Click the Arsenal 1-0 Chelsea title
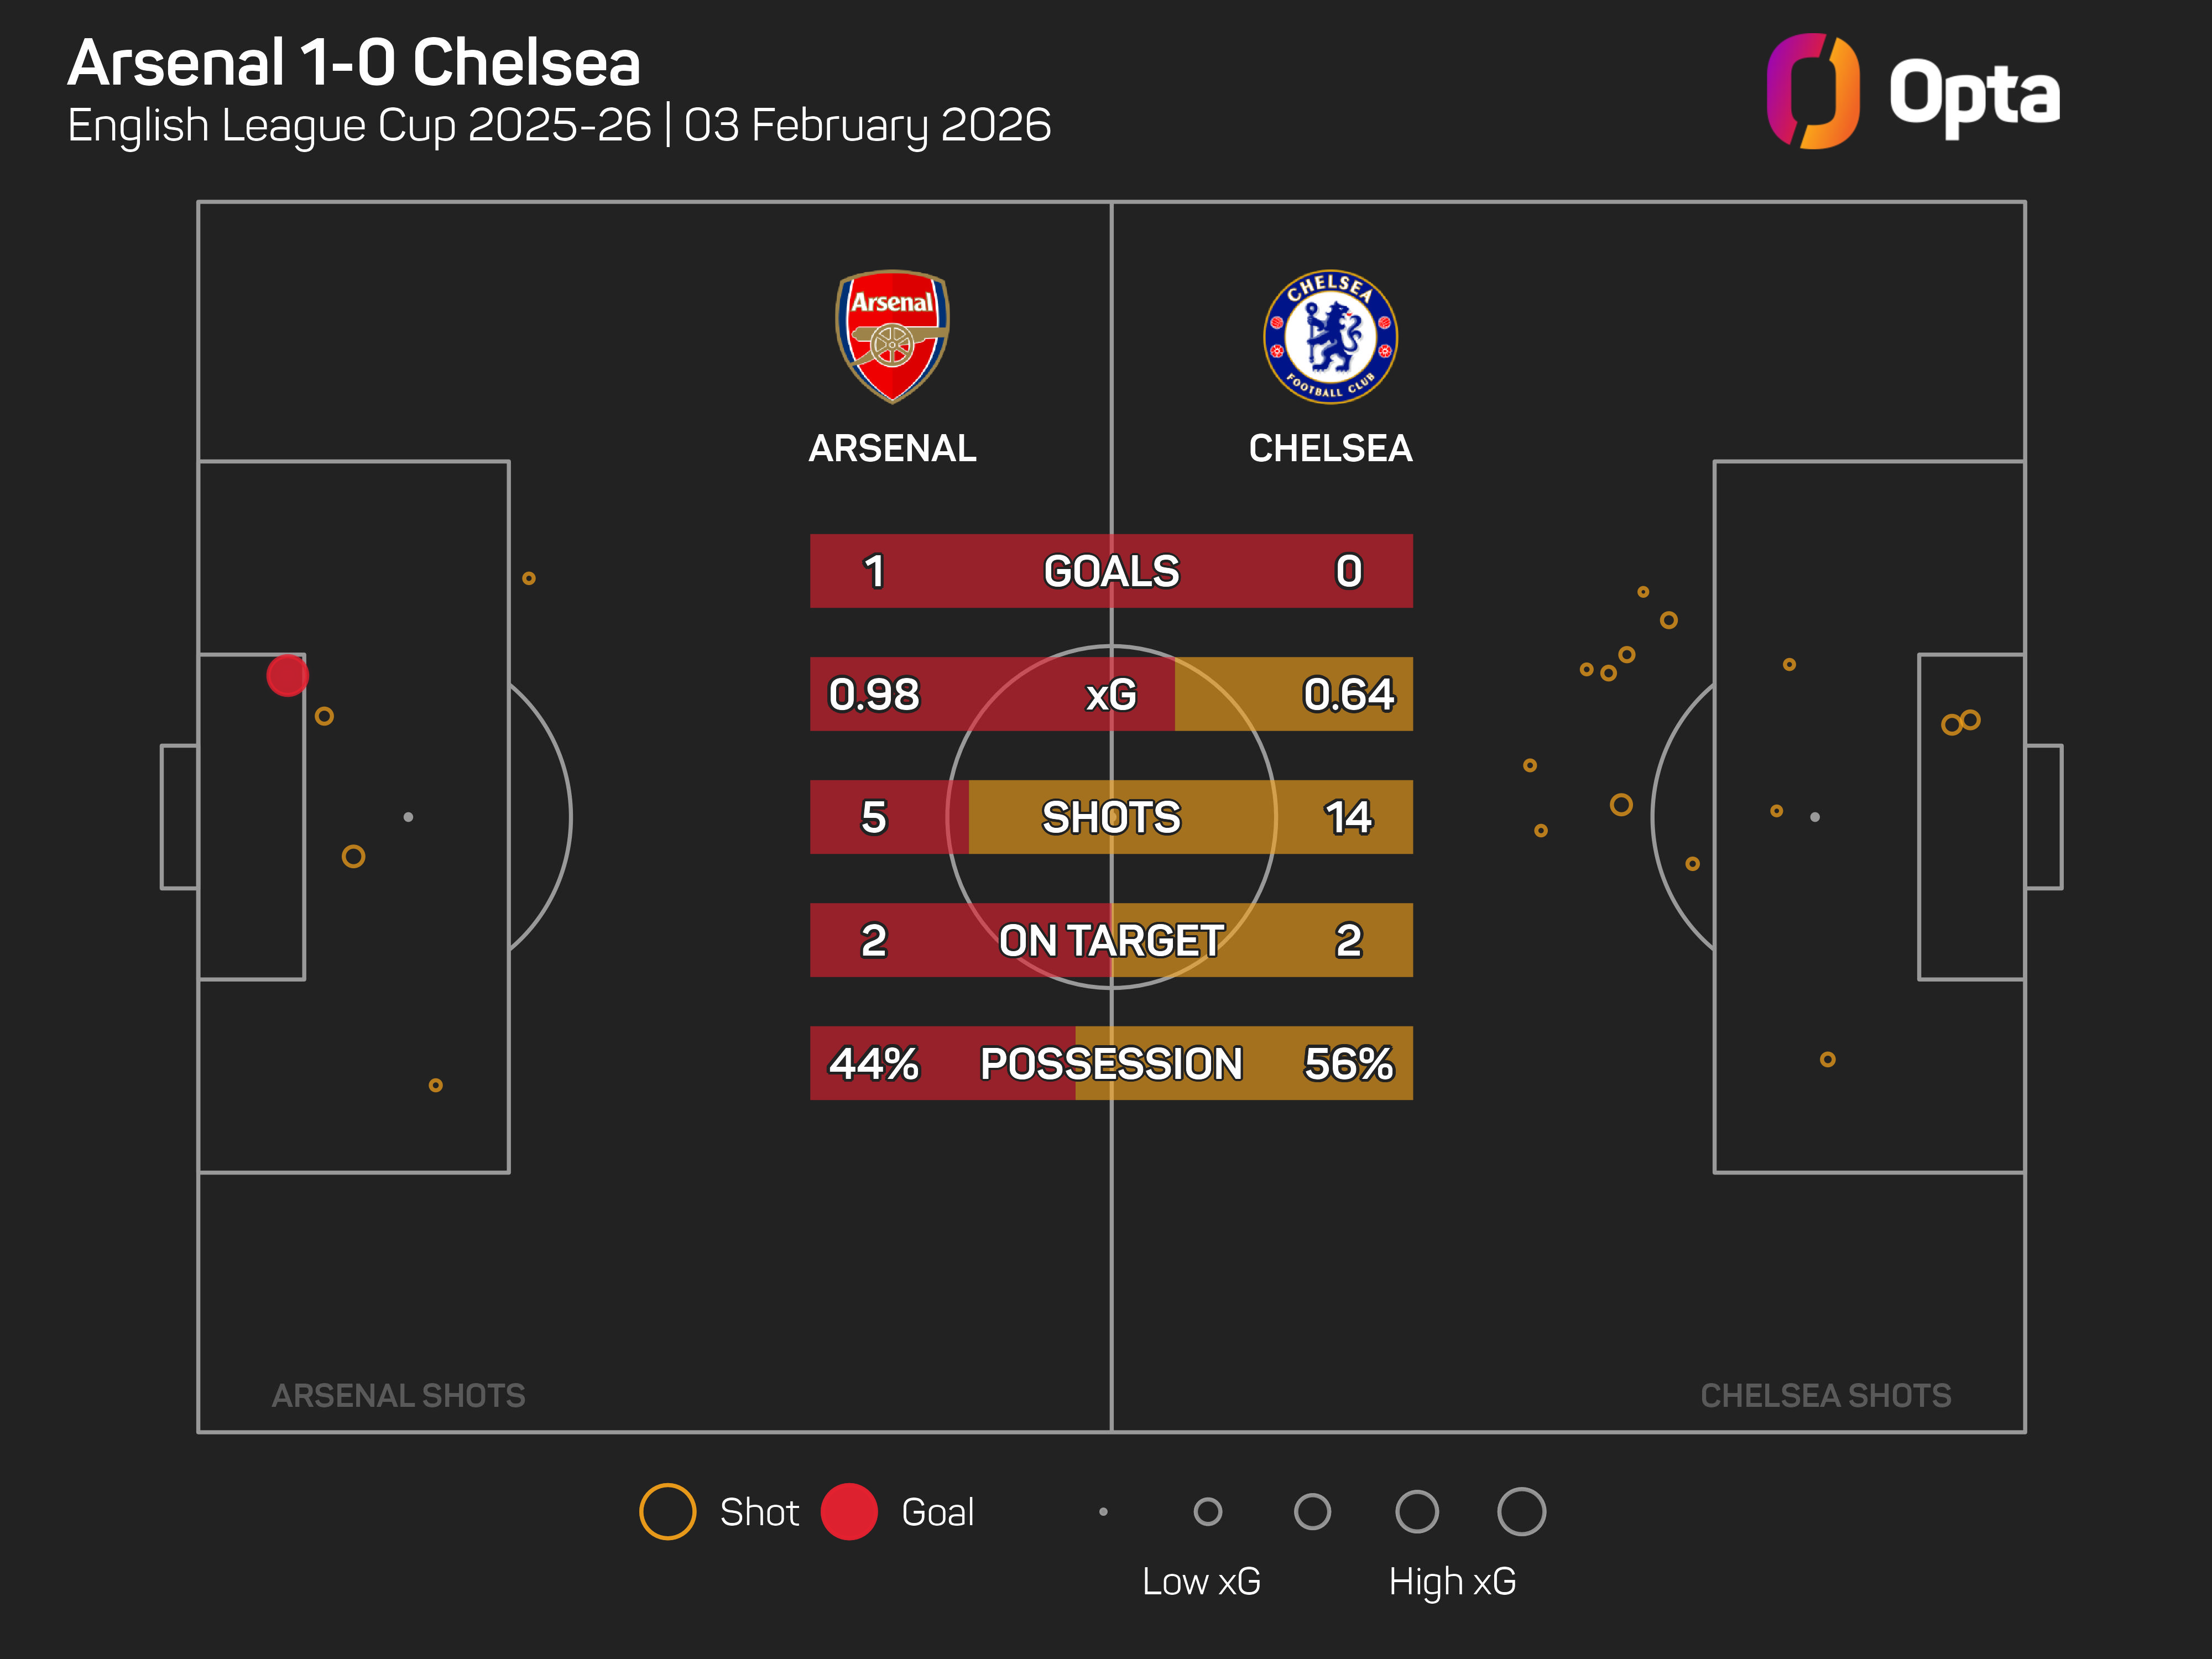2212x1659 pixels. point(354,63)
